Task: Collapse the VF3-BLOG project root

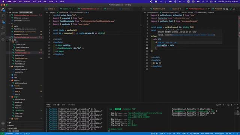Action: [7, 40]
